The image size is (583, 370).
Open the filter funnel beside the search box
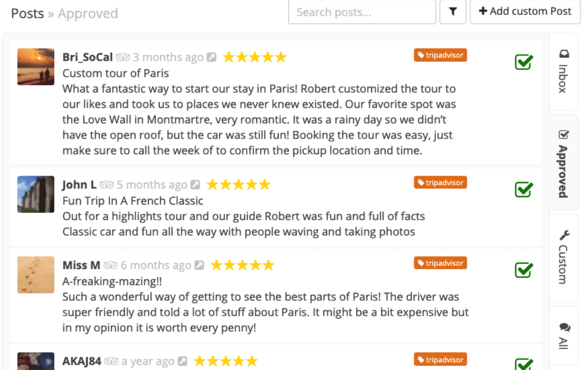coord(452,11)
